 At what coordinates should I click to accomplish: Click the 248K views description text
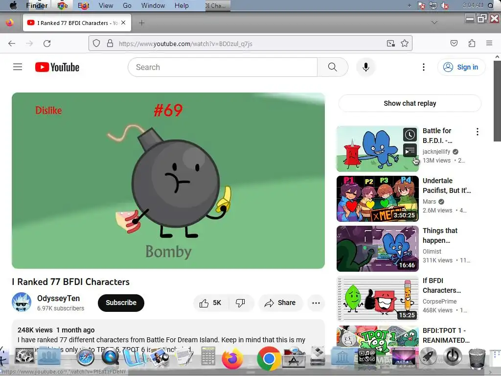35,330
